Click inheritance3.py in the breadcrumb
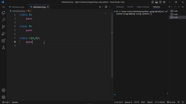186x104 pixels. pyautogui.click(x=19, y=11)
